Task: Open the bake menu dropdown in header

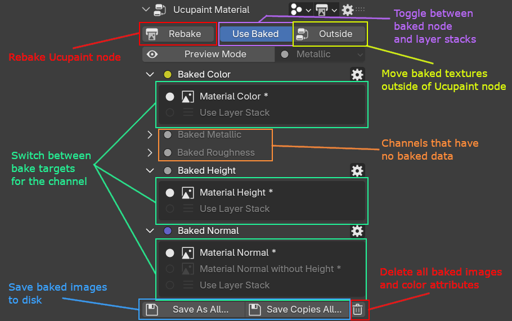Action: [x=326, y=10]
